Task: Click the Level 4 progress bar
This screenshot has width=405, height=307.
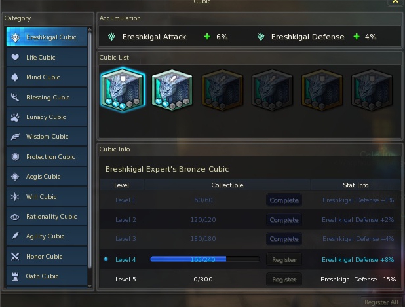Action: pyautogui.click(x=205, y=259)
